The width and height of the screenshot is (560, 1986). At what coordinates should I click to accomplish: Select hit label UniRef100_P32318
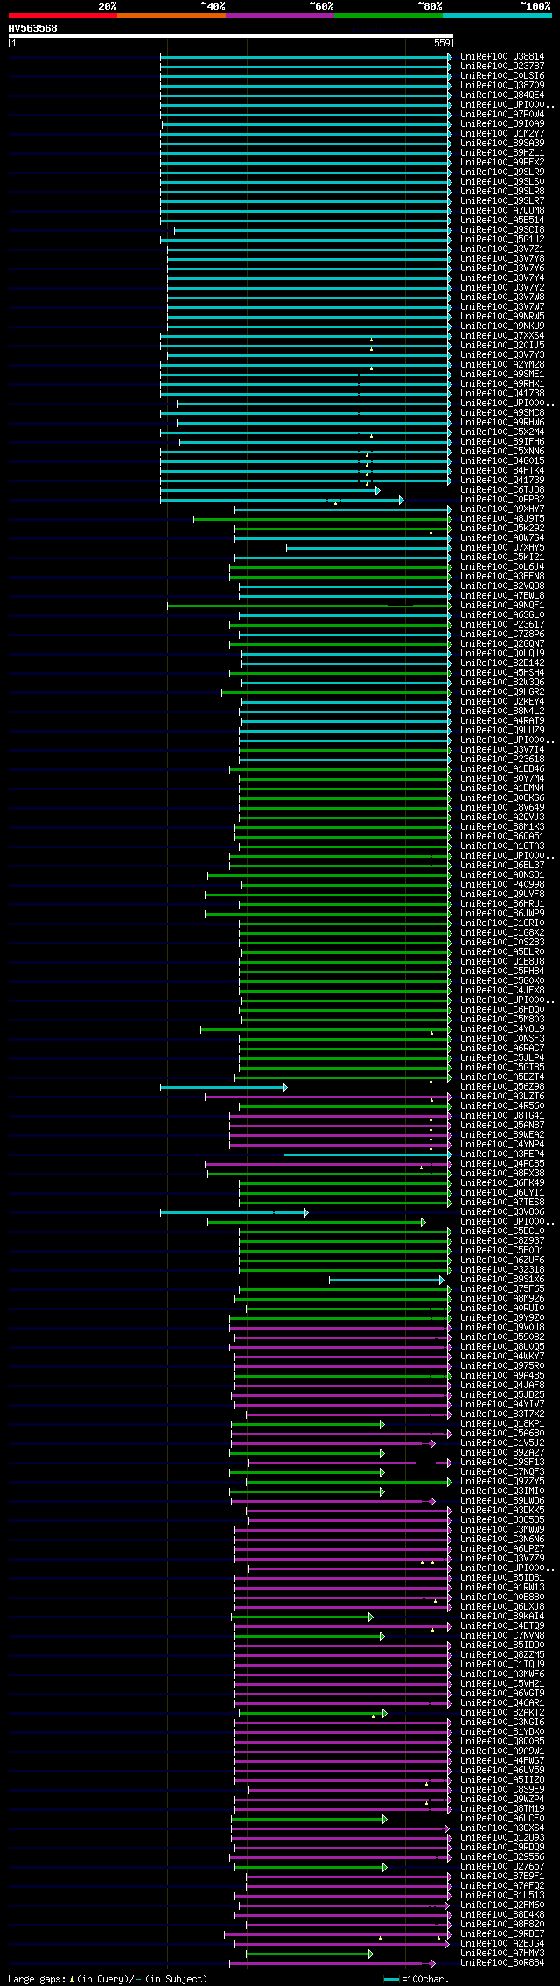pyautogui.click(x=502, y=1269)
